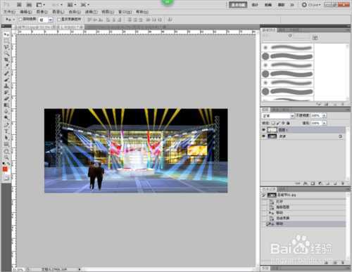The image size is (352, 272).
Task: Enable the Auto-Select checkbox
Action: pyautogui.click(x=20, y=20)
